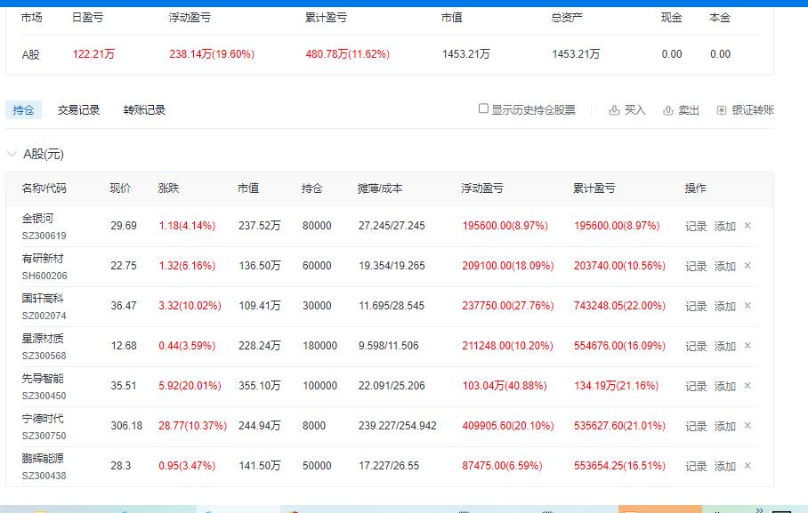The width and height of the screenshot is (808, 513).
Task: Click the 涨跌 column header
Action: point(168,188)
